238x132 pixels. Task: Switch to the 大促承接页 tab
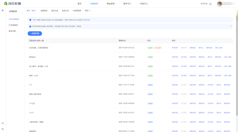click(x=77, y=10)
